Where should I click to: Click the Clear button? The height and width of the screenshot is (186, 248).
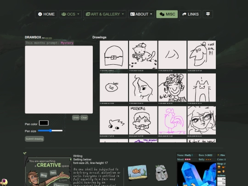[84, 118]
